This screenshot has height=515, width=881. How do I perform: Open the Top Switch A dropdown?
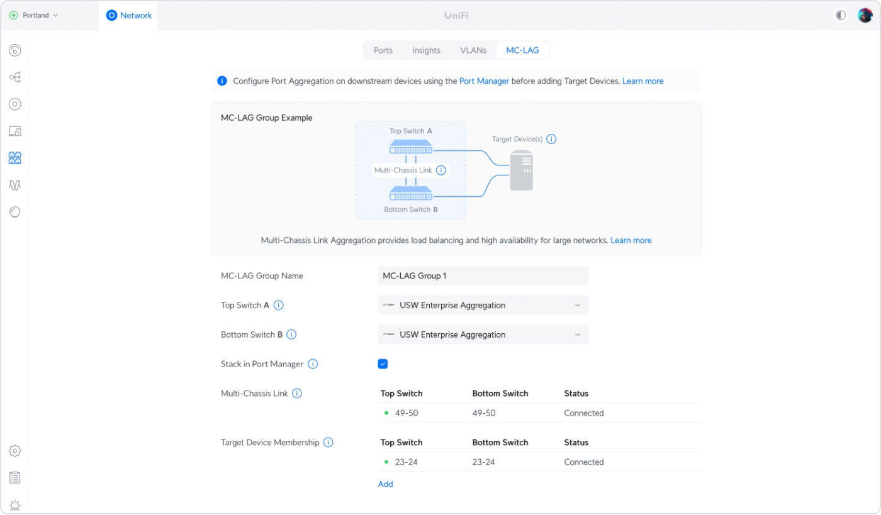(x=483, y=305)
